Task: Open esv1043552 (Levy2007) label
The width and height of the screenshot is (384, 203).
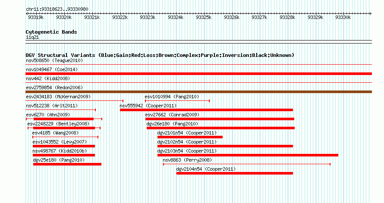Action: tap(60, 142)
